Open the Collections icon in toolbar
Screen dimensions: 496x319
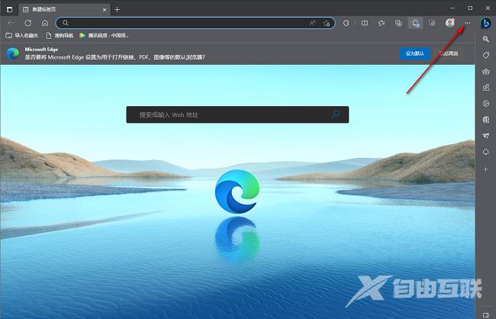pos(398,23)
